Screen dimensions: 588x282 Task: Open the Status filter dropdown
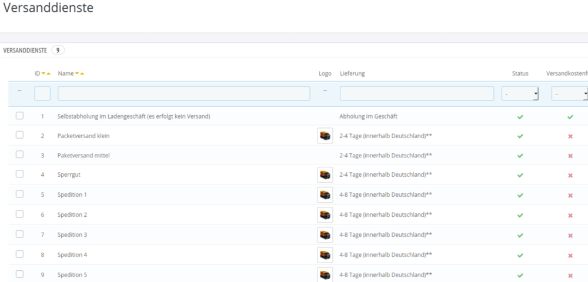tap(520, 93)
